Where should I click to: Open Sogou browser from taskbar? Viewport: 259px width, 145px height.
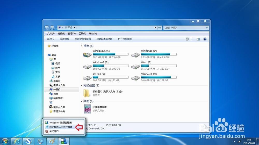coord(28,141)
